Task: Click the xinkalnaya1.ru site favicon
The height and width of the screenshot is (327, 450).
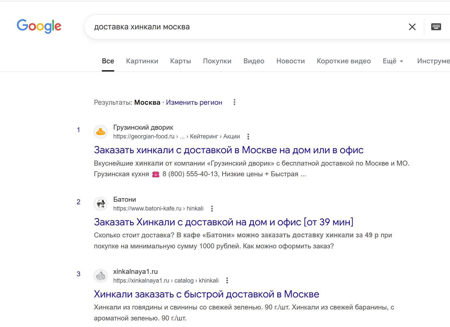Action: 101,276
